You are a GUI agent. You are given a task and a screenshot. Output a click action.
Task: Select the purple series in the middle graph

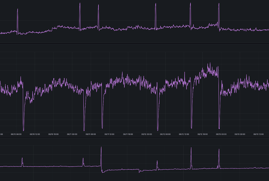tap(118, 84)
